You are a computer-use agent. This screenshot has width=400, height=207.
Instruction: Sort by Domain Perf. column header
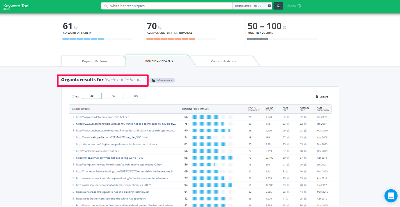pos(304,109)
